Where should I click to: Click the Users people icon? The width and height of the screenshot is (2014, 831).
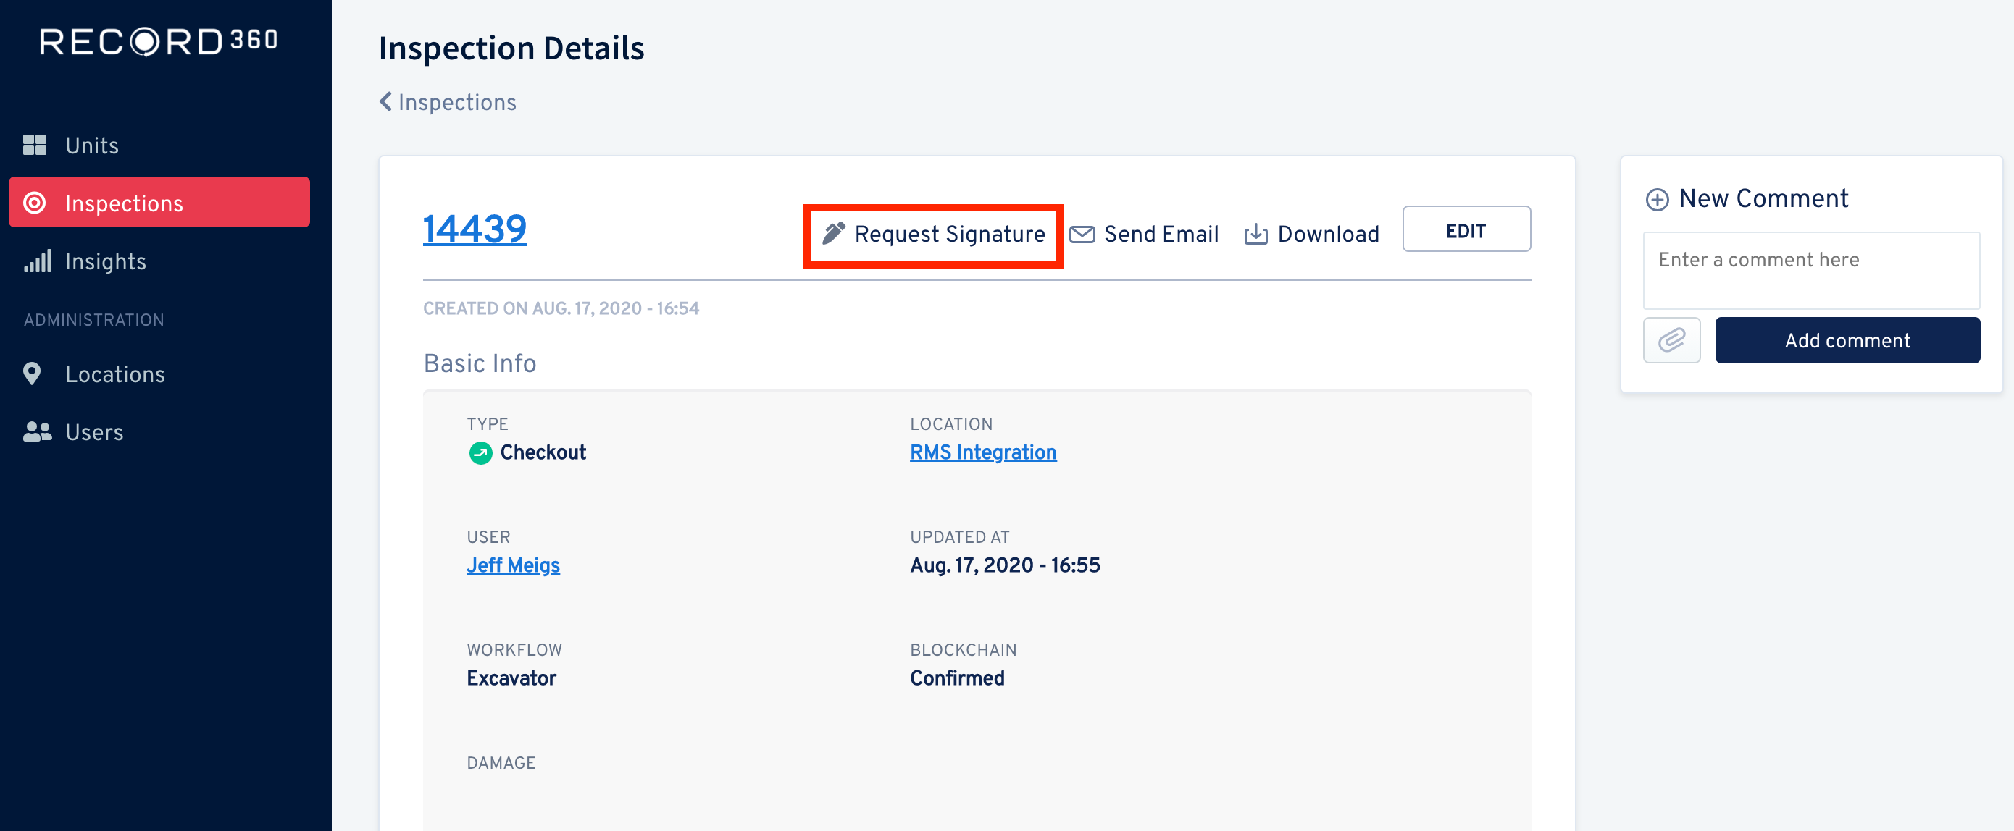pos(37,432)
